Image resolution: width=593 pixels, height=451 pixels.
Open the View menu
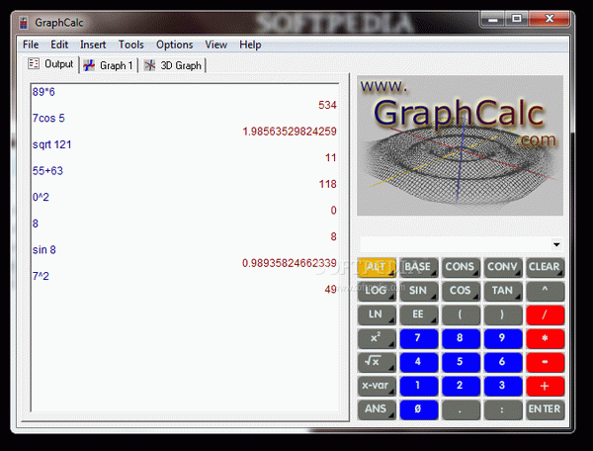coord(215,45)
